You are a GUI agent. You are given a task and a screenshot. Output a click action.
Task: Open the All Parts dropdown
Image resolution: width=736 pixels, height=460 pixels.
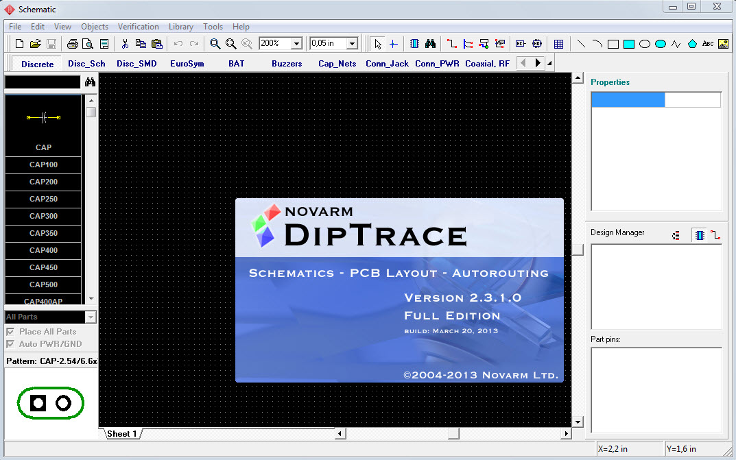[x=91, y=317]
